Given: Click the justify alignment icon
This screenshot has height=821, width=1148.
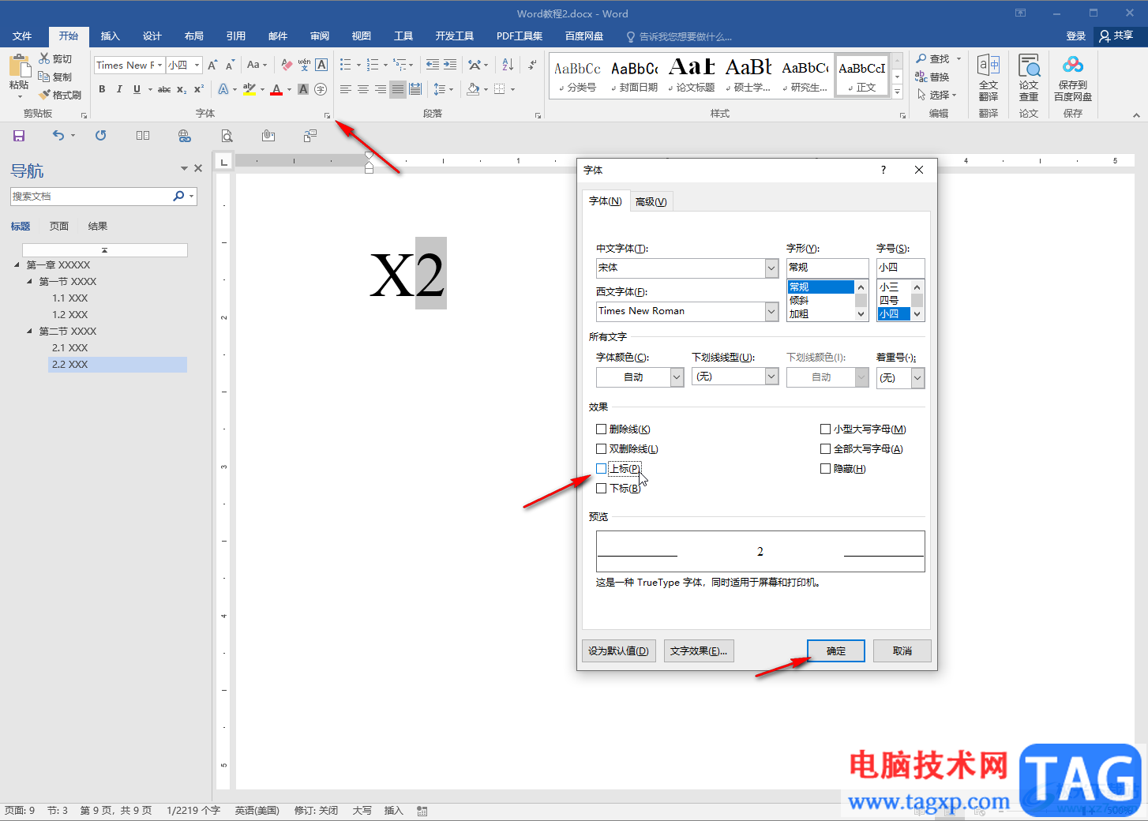Looking at the screenshot, I should point(398,89).
